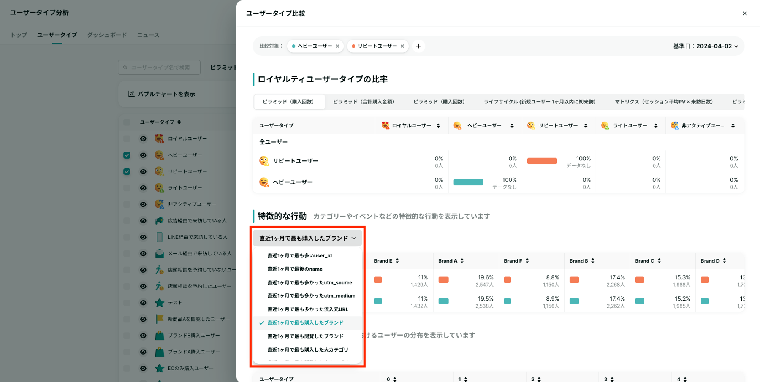Choose 直近1ヶ月で最も多かった流入元URL option
This screenshot has height=382, width=760.
coord(307,309)
